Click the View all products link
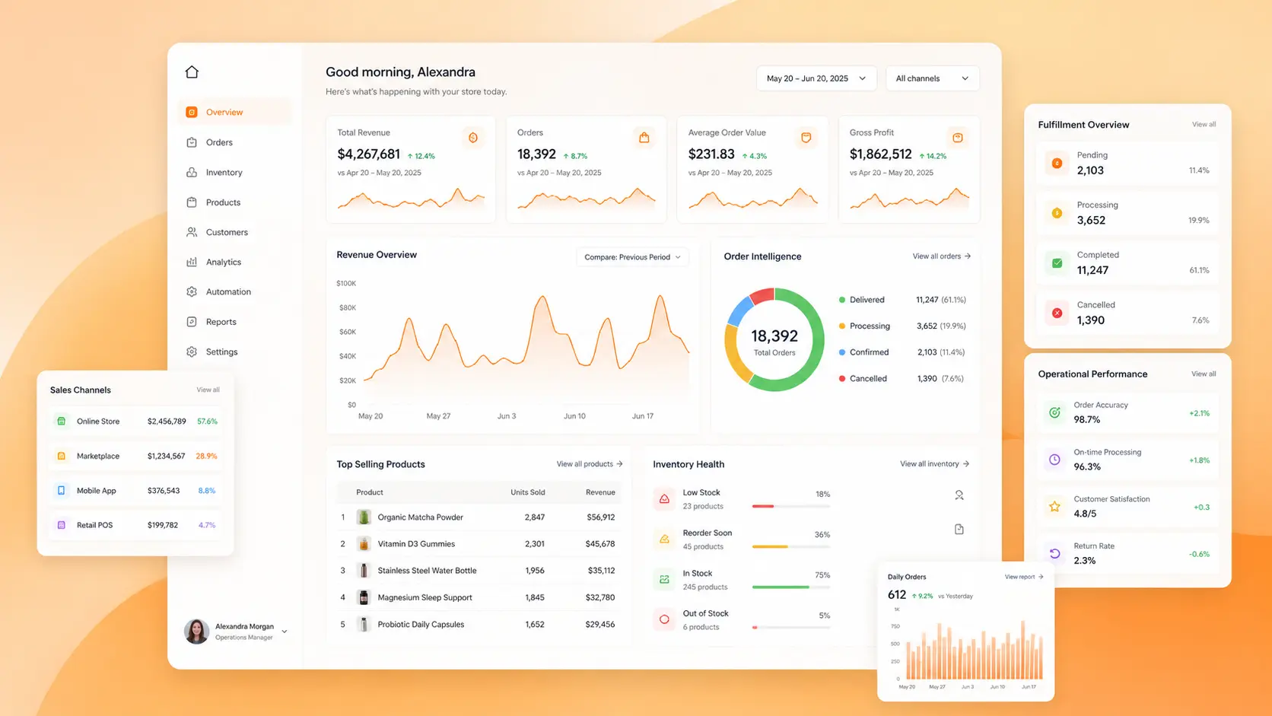The width and height of the screenshot is (1272, 716). (x=590, y=464)
